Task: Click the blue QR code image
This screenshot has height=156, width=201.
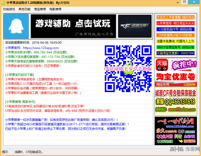Action: pyautogui.click(x=128, y=69)
